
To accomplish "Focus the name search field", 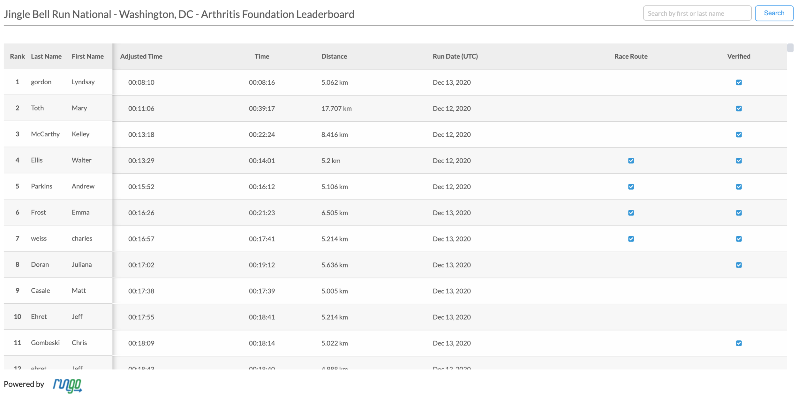I will click(696, 13).
